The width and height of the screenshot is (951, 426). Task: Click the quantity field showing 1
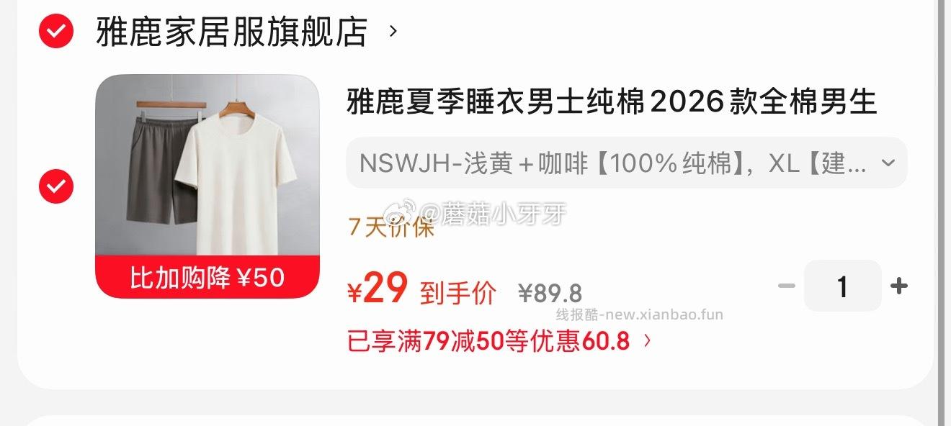pyautogui.click(x=842, y=286)
